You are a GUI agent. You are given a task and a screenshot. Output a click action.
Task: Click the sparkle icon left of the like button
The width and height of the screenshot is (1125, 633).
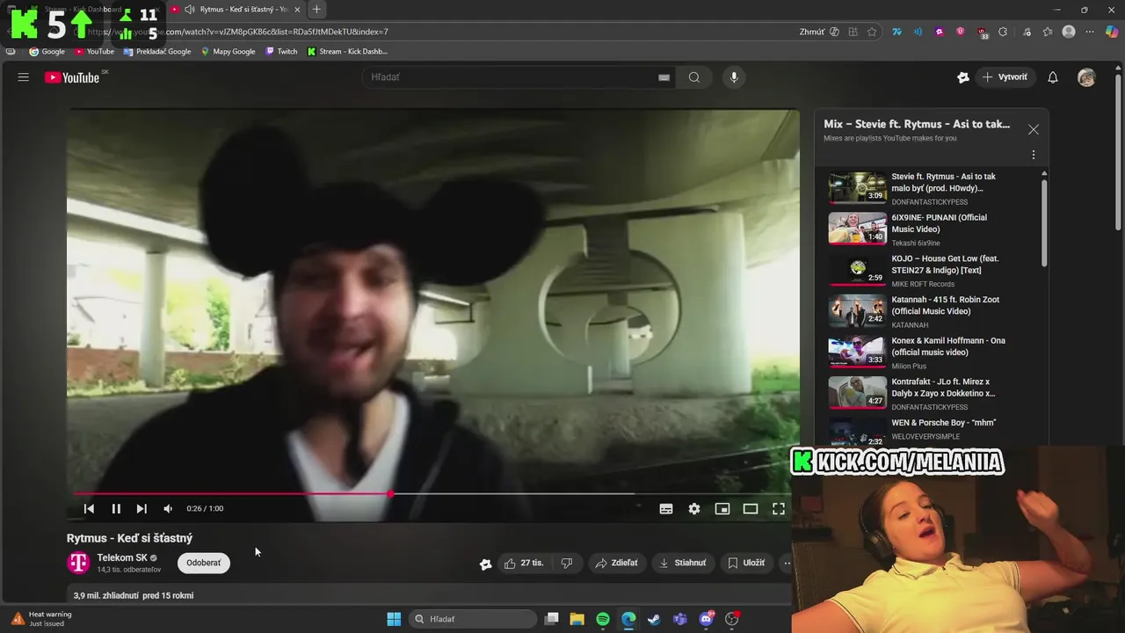(x=485, y=564)
